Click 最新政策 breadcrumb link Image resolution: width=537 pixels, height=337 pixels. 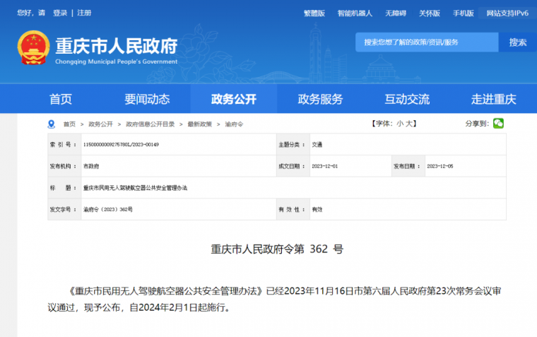(x=200, y=124)
